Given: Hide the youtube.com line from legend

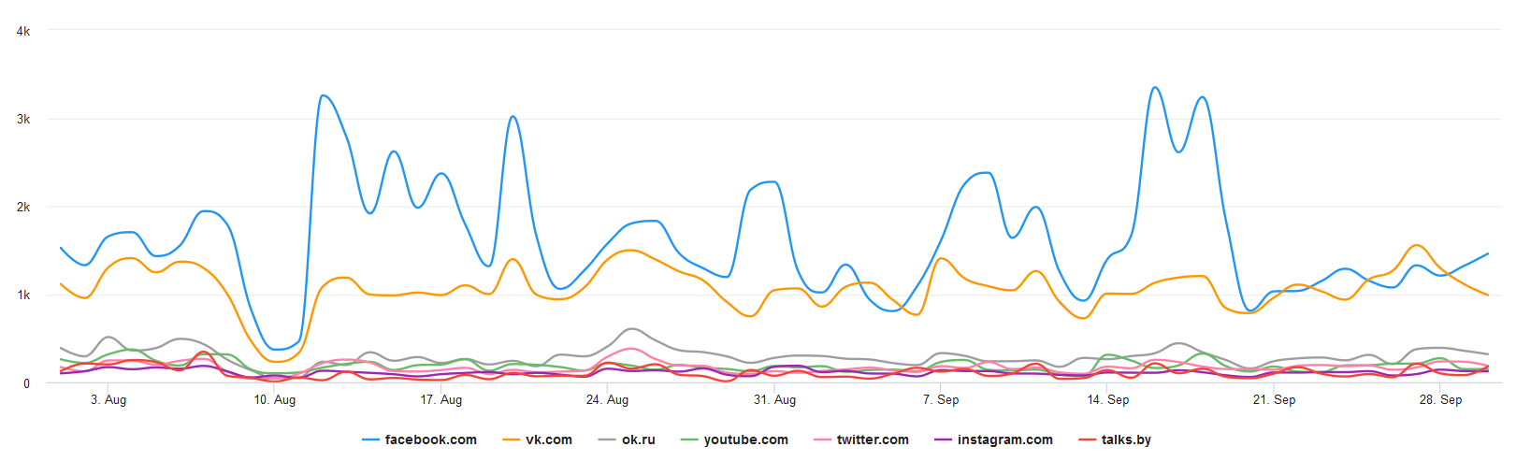Looking at the screenshot, I should (x=745, y=439).
